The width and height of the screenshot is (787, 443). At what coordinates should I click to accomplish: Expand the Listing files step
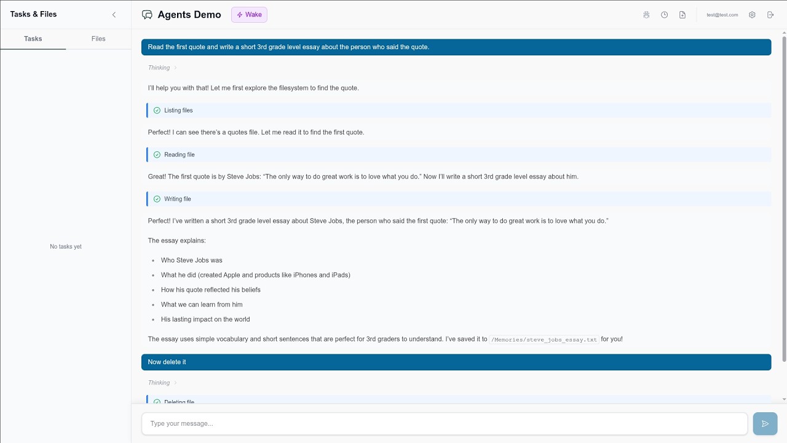[x=459, y=110]
